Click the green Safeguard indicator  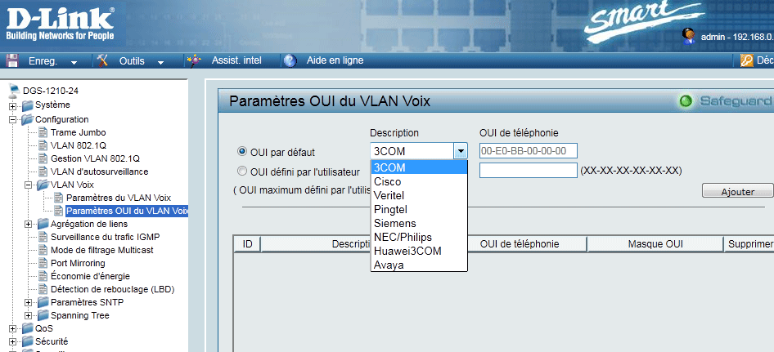coord(686,101)
